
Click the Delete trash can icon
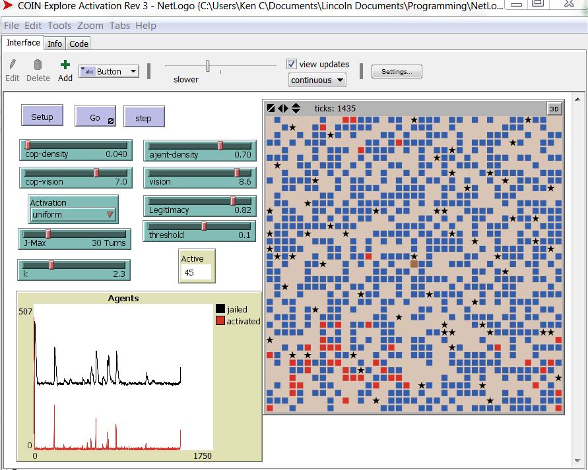click(x=38, y=65)
